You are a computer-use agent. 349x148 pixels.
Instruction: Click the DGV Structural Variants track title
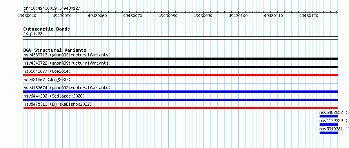coord(55,50)
